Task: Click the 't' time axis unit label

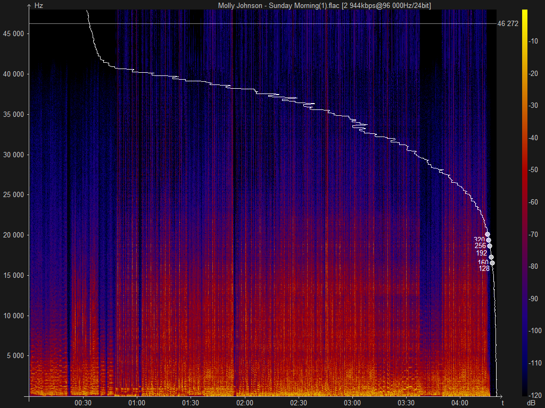Action: [x=502, y=403]
